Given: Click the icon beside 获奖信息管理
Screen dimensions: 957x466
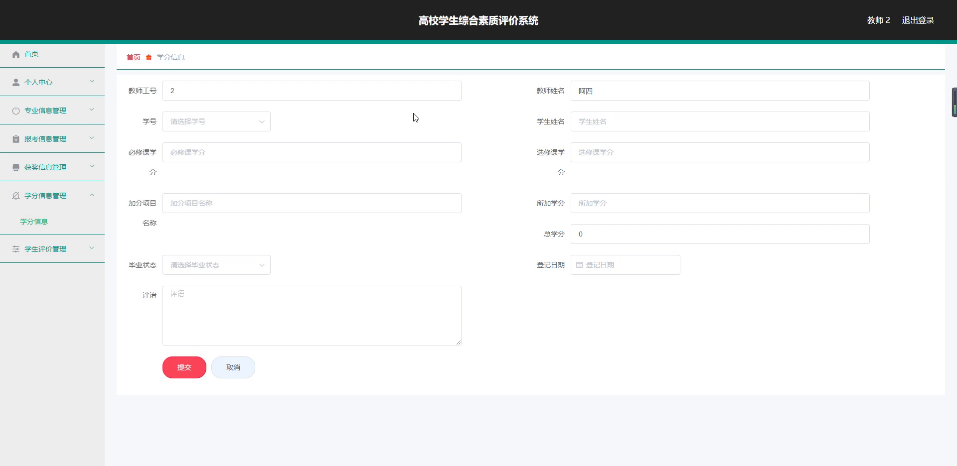Looking at the screenshot, I should [x=16, y=168].
